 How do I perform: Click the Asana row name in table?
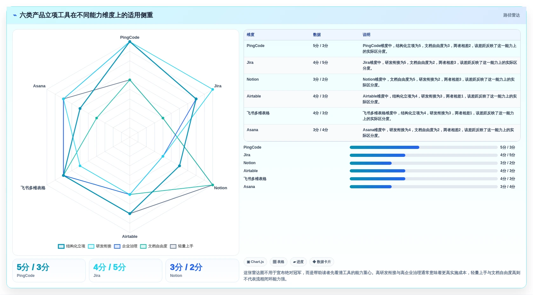coord(252,130)
